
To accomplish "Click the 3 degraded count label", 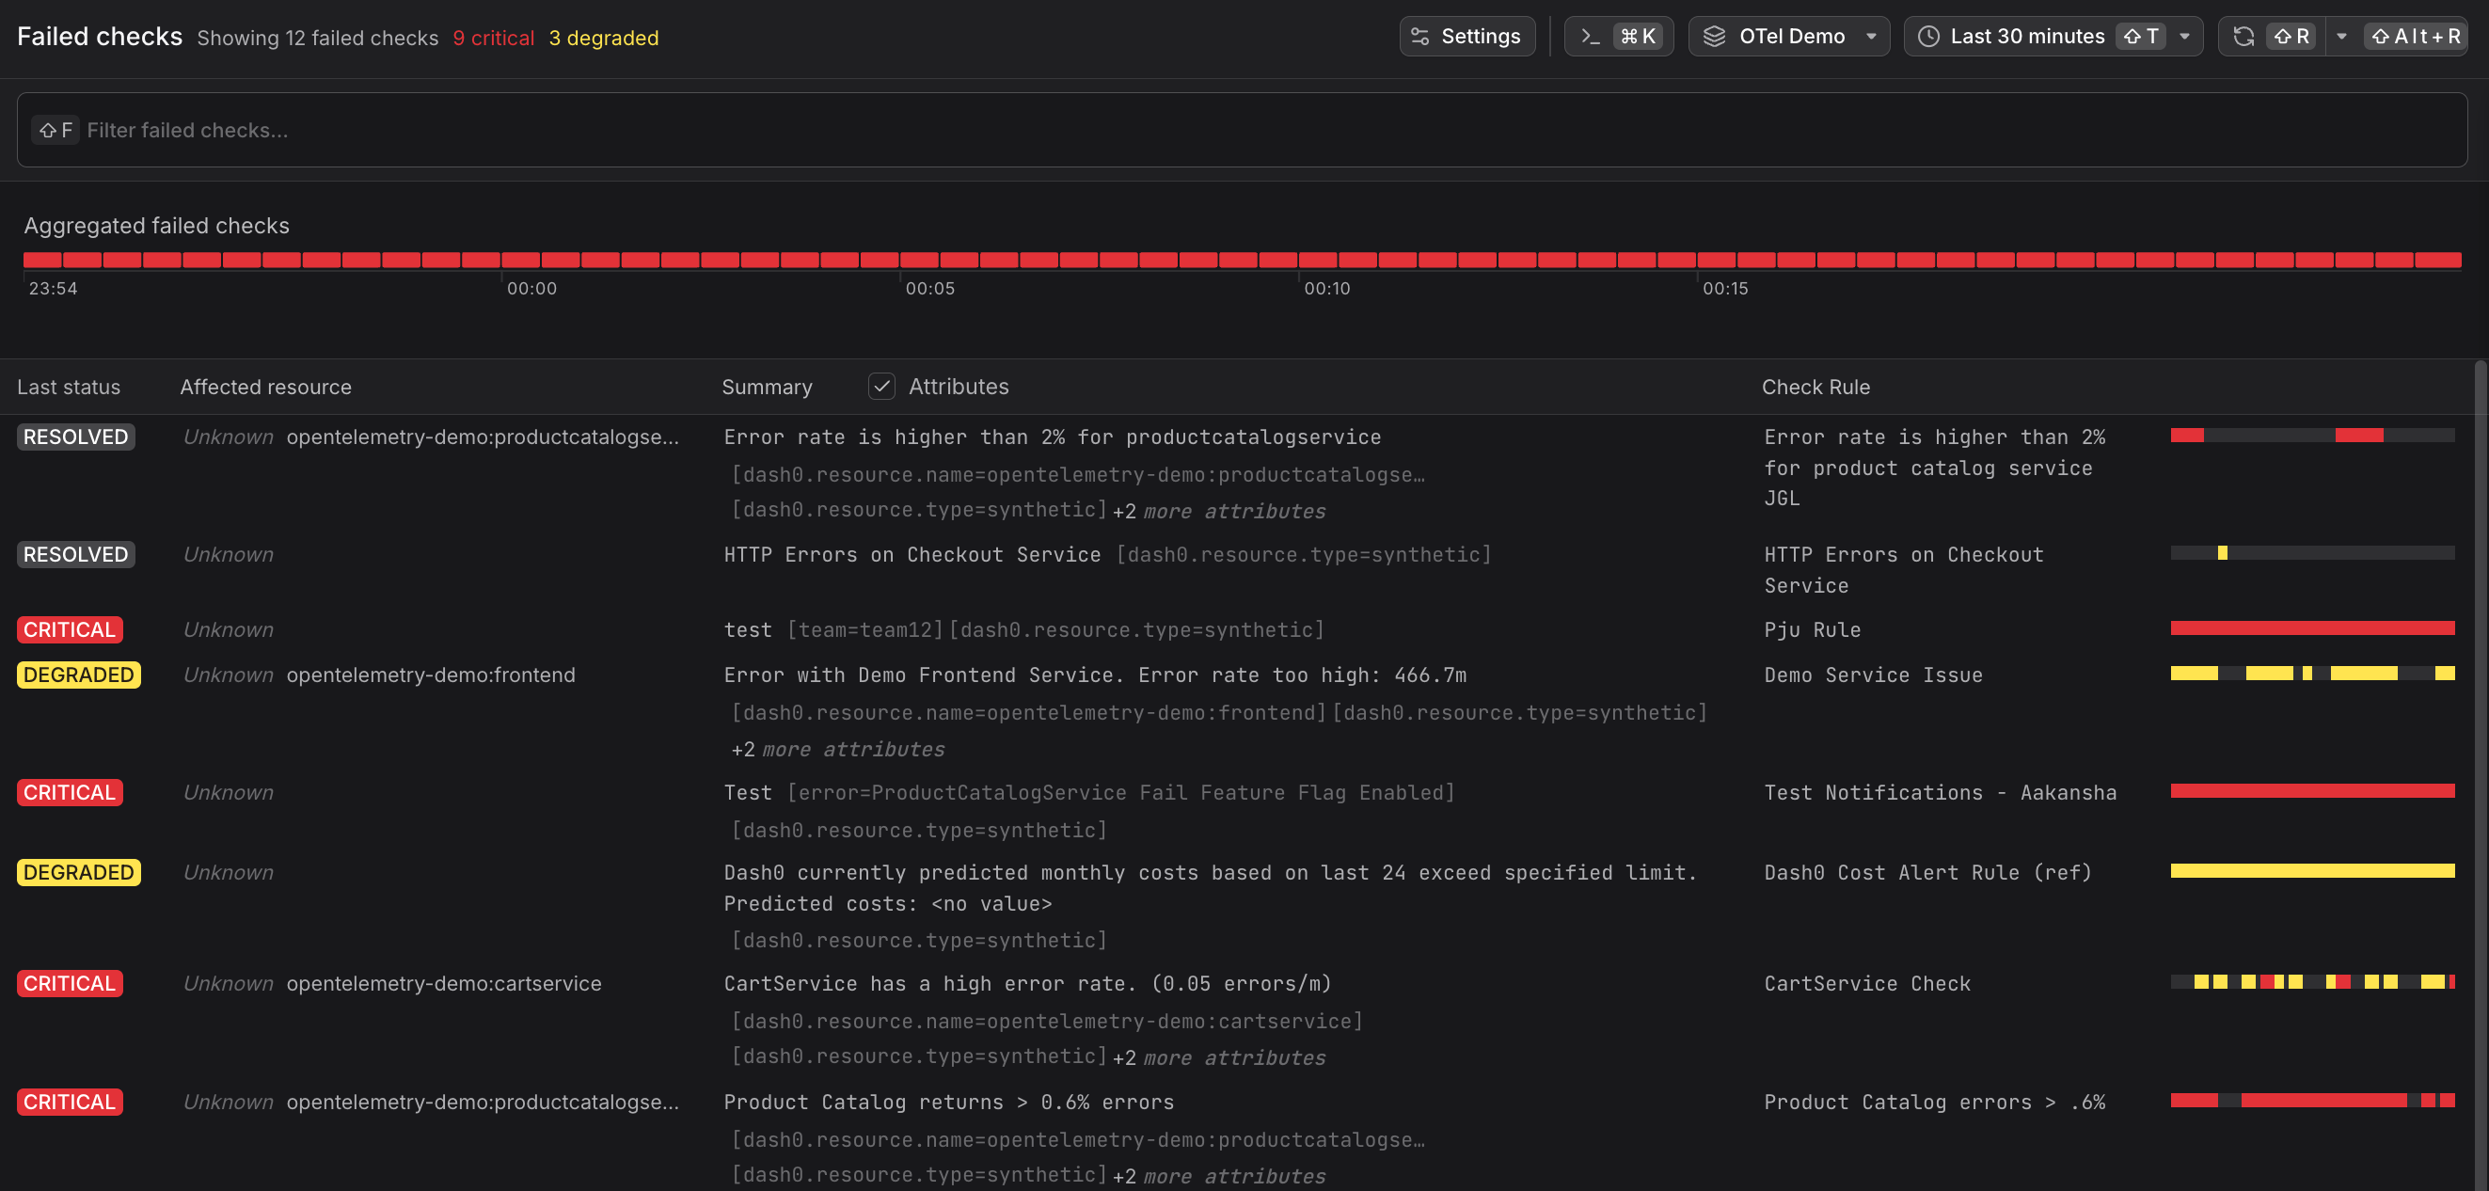I will point(604,38).
